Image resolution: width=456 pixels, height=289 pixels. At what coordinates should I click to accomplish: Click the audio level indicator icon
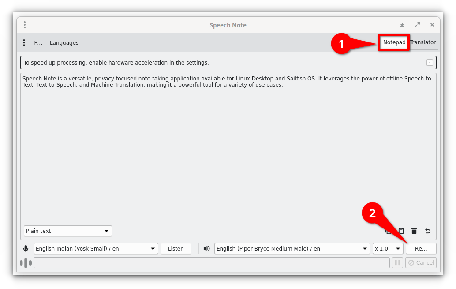(26, 262)
